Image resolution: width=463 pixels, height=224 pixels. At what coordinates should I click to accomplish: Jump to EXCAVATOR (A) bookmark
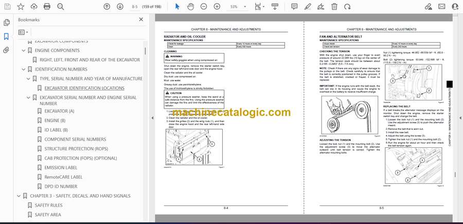point(59,111)
